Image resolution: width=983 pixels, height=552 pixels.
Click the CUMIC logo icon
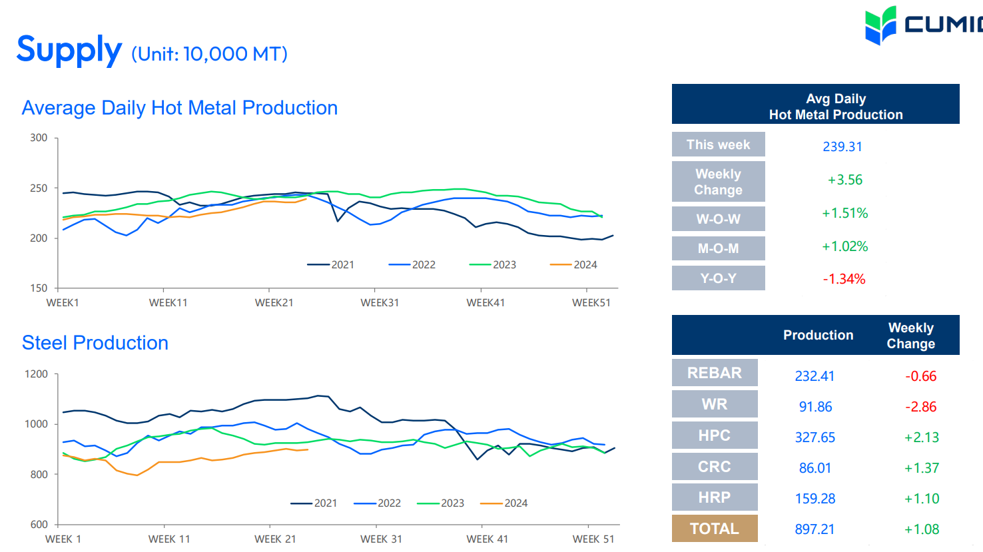(x=880, y=25)
